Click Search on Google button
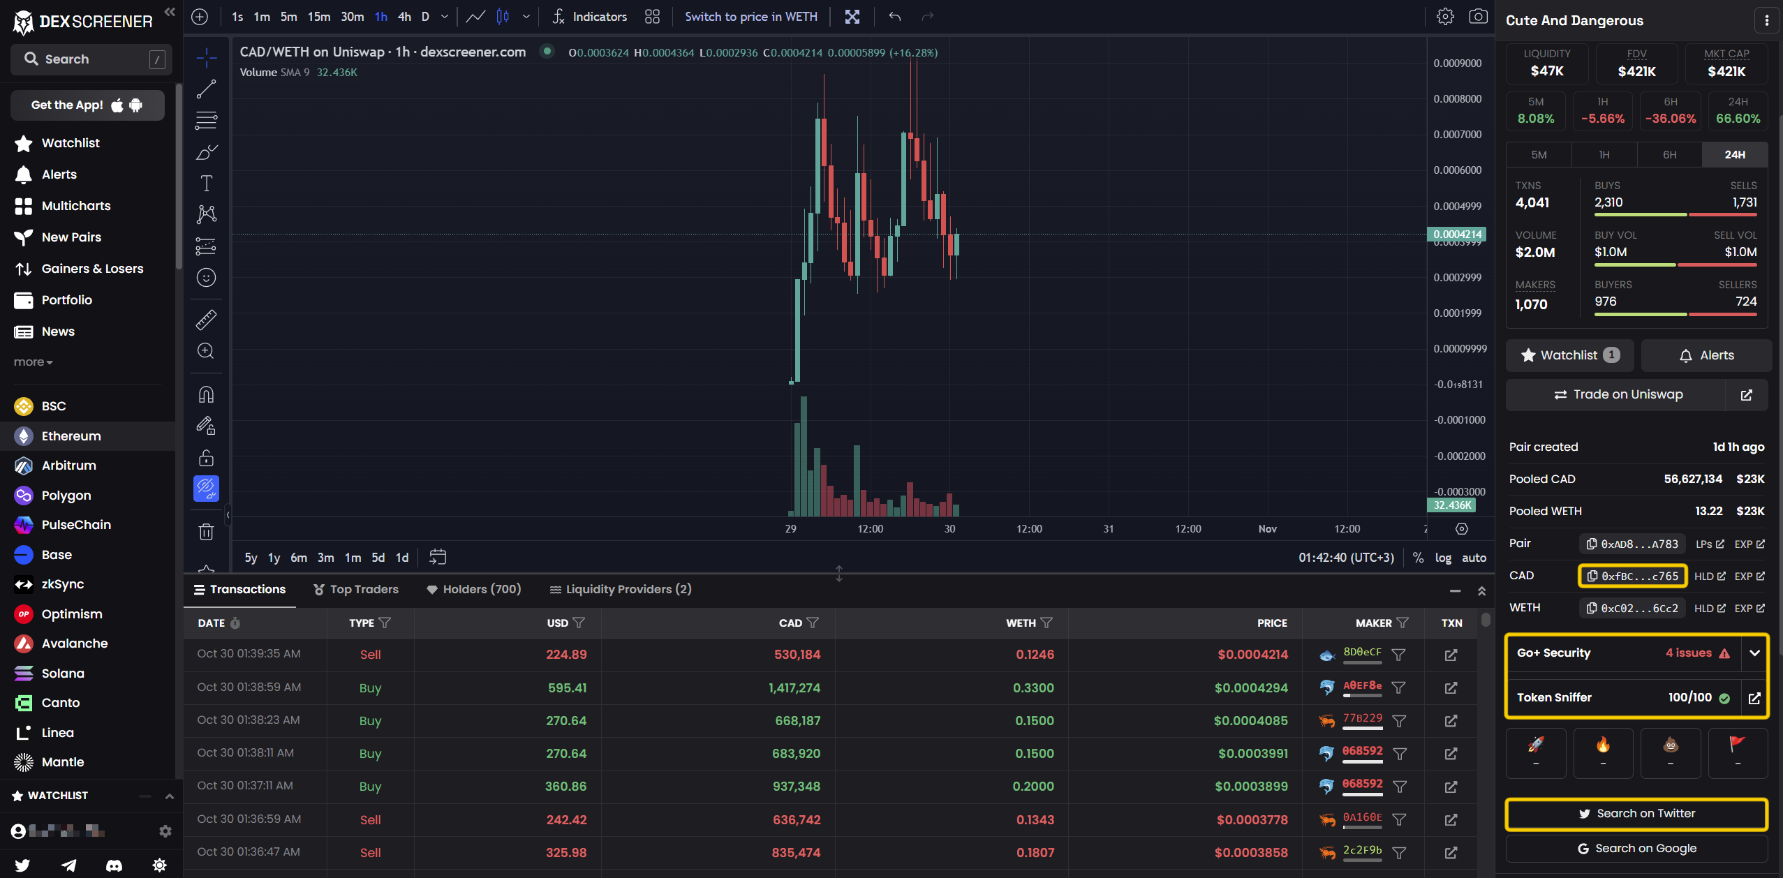Image resolution: width=1783 pixels, height=878 pixels. [1636, 849]
